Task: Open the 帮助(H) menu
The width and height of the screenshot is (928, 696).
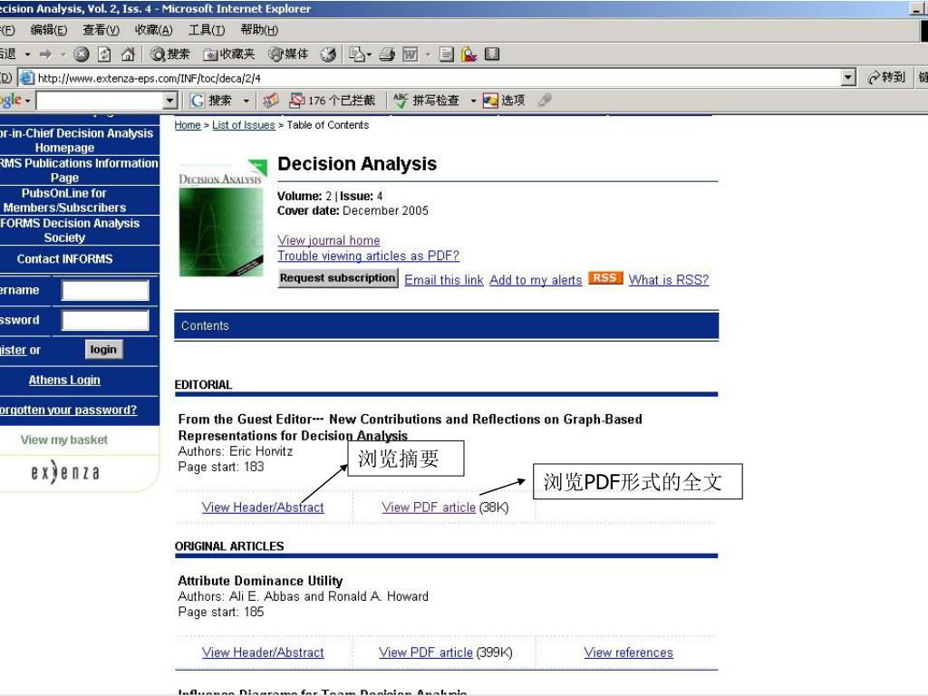Action: click(x=258, y=30)
